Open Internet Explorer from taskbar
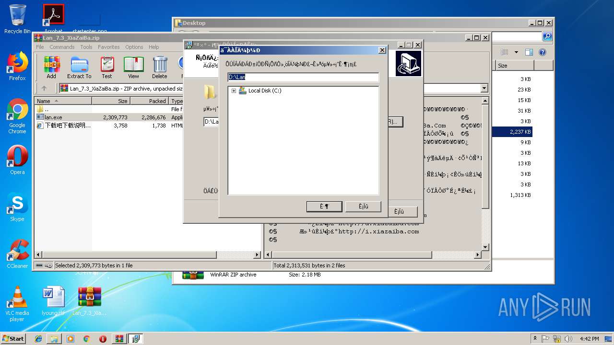 [38, 339]
